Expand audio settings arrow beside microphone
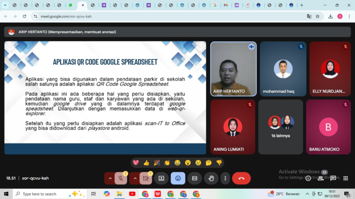Viewport: 355px width, 199px height. point(109,178)
